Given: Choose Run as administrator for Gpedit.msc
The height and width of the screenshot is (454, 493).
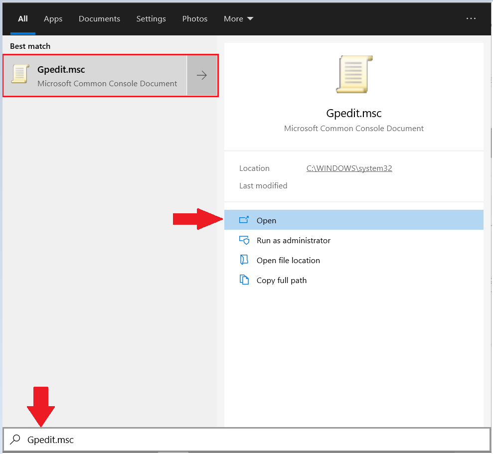Looking at the screenshot, I should 293,240.
